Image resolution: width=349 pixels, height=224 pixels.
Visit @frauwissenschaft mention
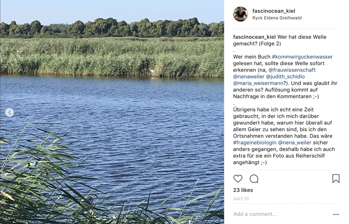pos(292,70)
